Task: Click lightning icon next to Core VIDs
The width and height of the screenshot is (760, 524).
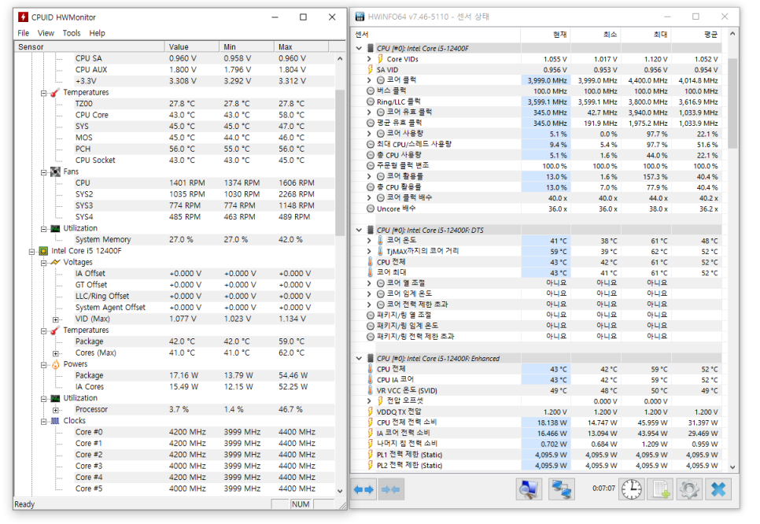Action: pyautogui.click(x=381, y=59)
